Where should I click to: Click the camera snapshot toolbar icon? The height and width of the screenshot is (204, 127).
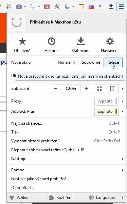tap(19, 6)
